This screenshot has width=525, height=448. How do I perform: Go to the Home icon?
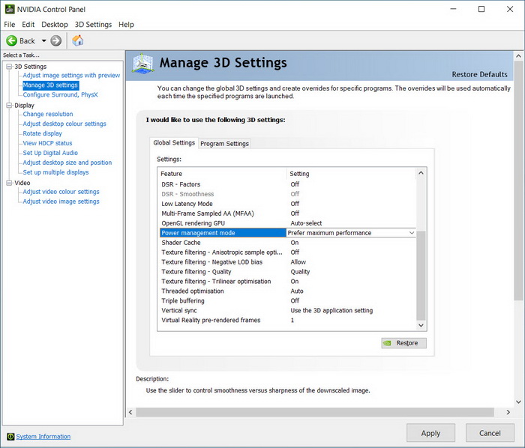pos(78,40)
